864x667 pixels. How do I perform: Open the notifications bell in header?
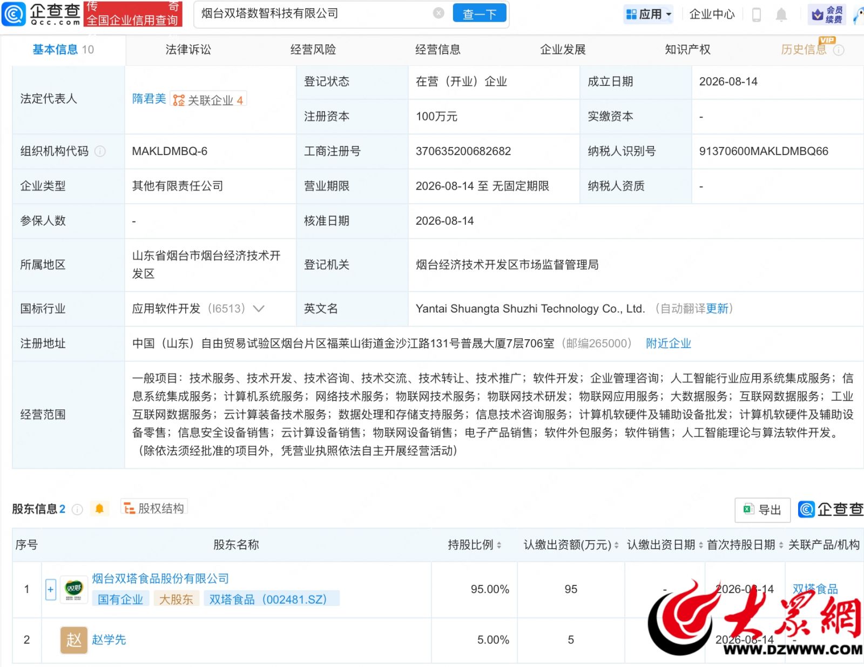point(781,15)
